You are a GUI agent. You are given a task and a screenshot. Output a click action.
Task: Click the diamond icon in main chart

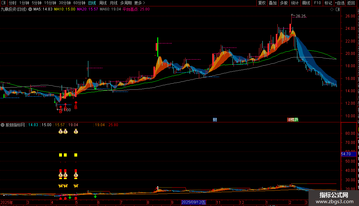tap(332, 9)
